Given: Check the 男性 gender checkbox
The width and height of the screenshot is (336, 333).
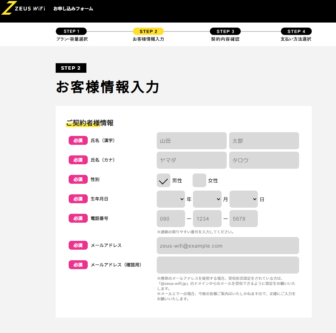Looking at the screenshot, I should coord(164,180).
